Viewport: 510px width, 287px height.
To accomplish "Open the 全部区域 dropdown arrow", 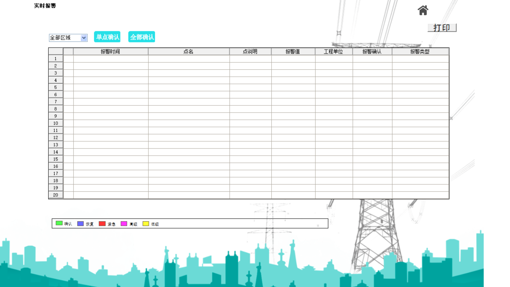I will tap(84, 38).
